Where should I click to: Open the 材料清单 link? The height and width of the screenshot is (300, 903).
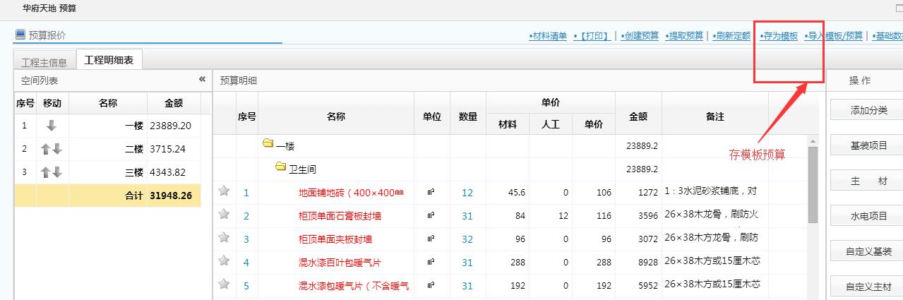pos(548,36)
